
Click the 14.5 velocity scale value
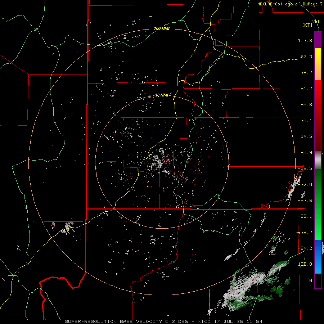[306, 136]
